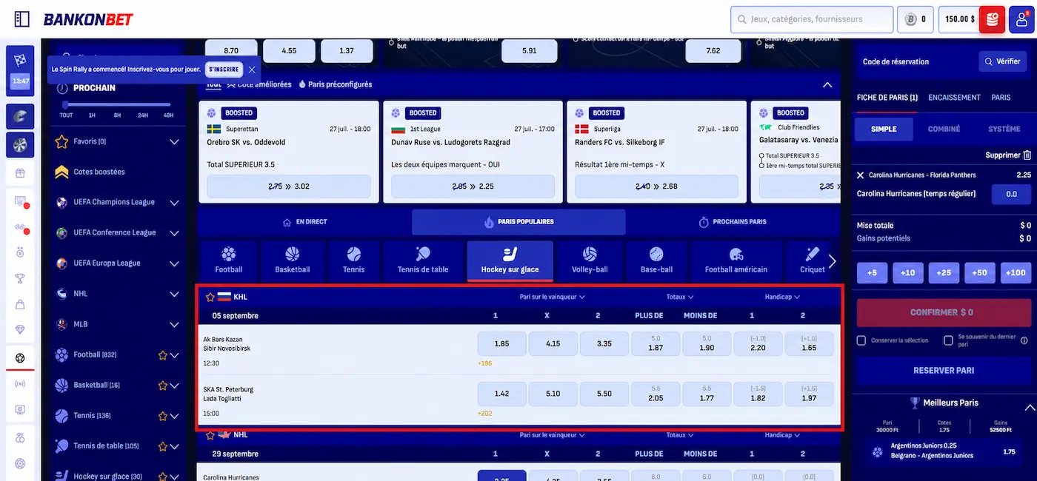Star Football (832) in the sidebar

(x=163, y=355)
